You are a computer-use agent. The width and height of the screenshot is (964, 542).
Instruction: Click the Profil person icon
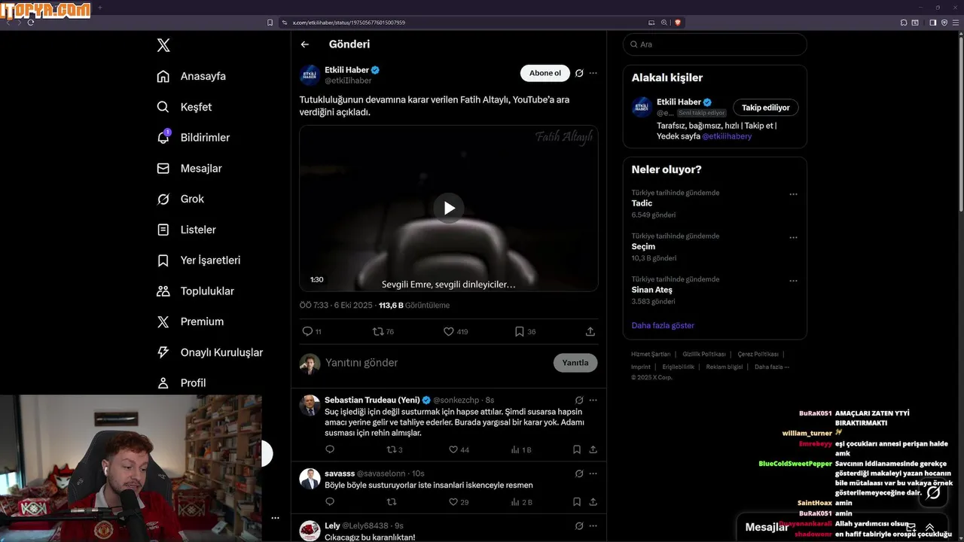163,382
